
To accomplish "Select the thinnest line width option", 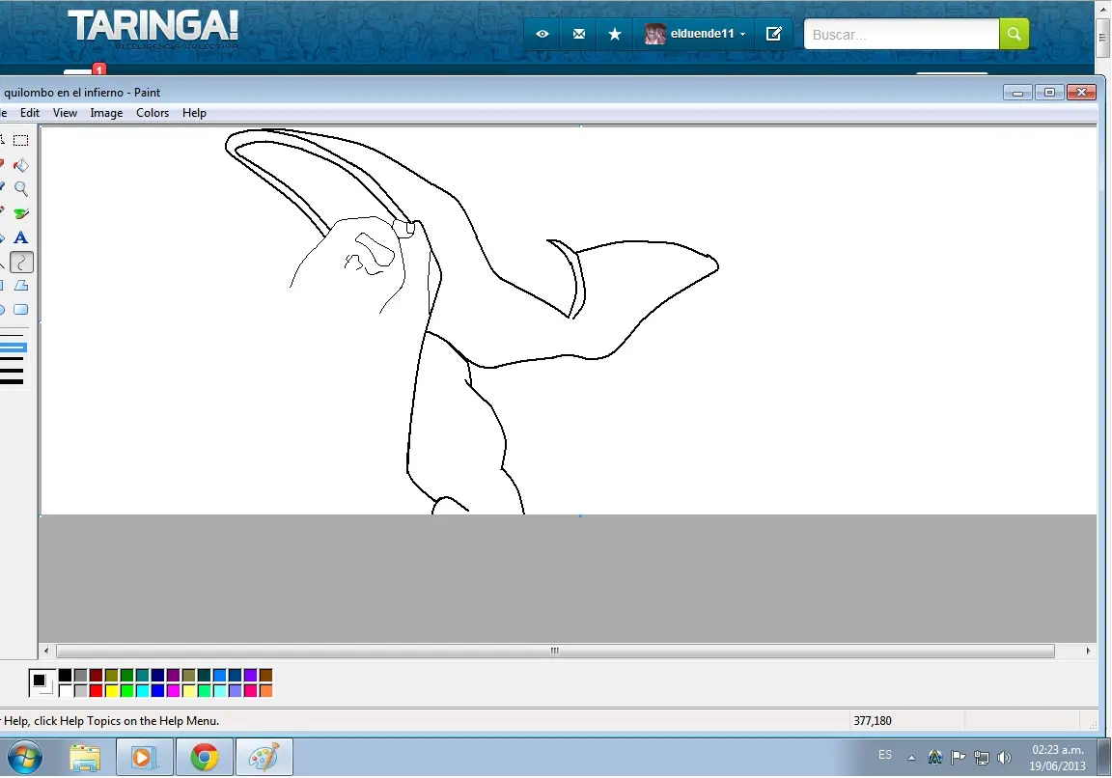I will tap(12, 335).
